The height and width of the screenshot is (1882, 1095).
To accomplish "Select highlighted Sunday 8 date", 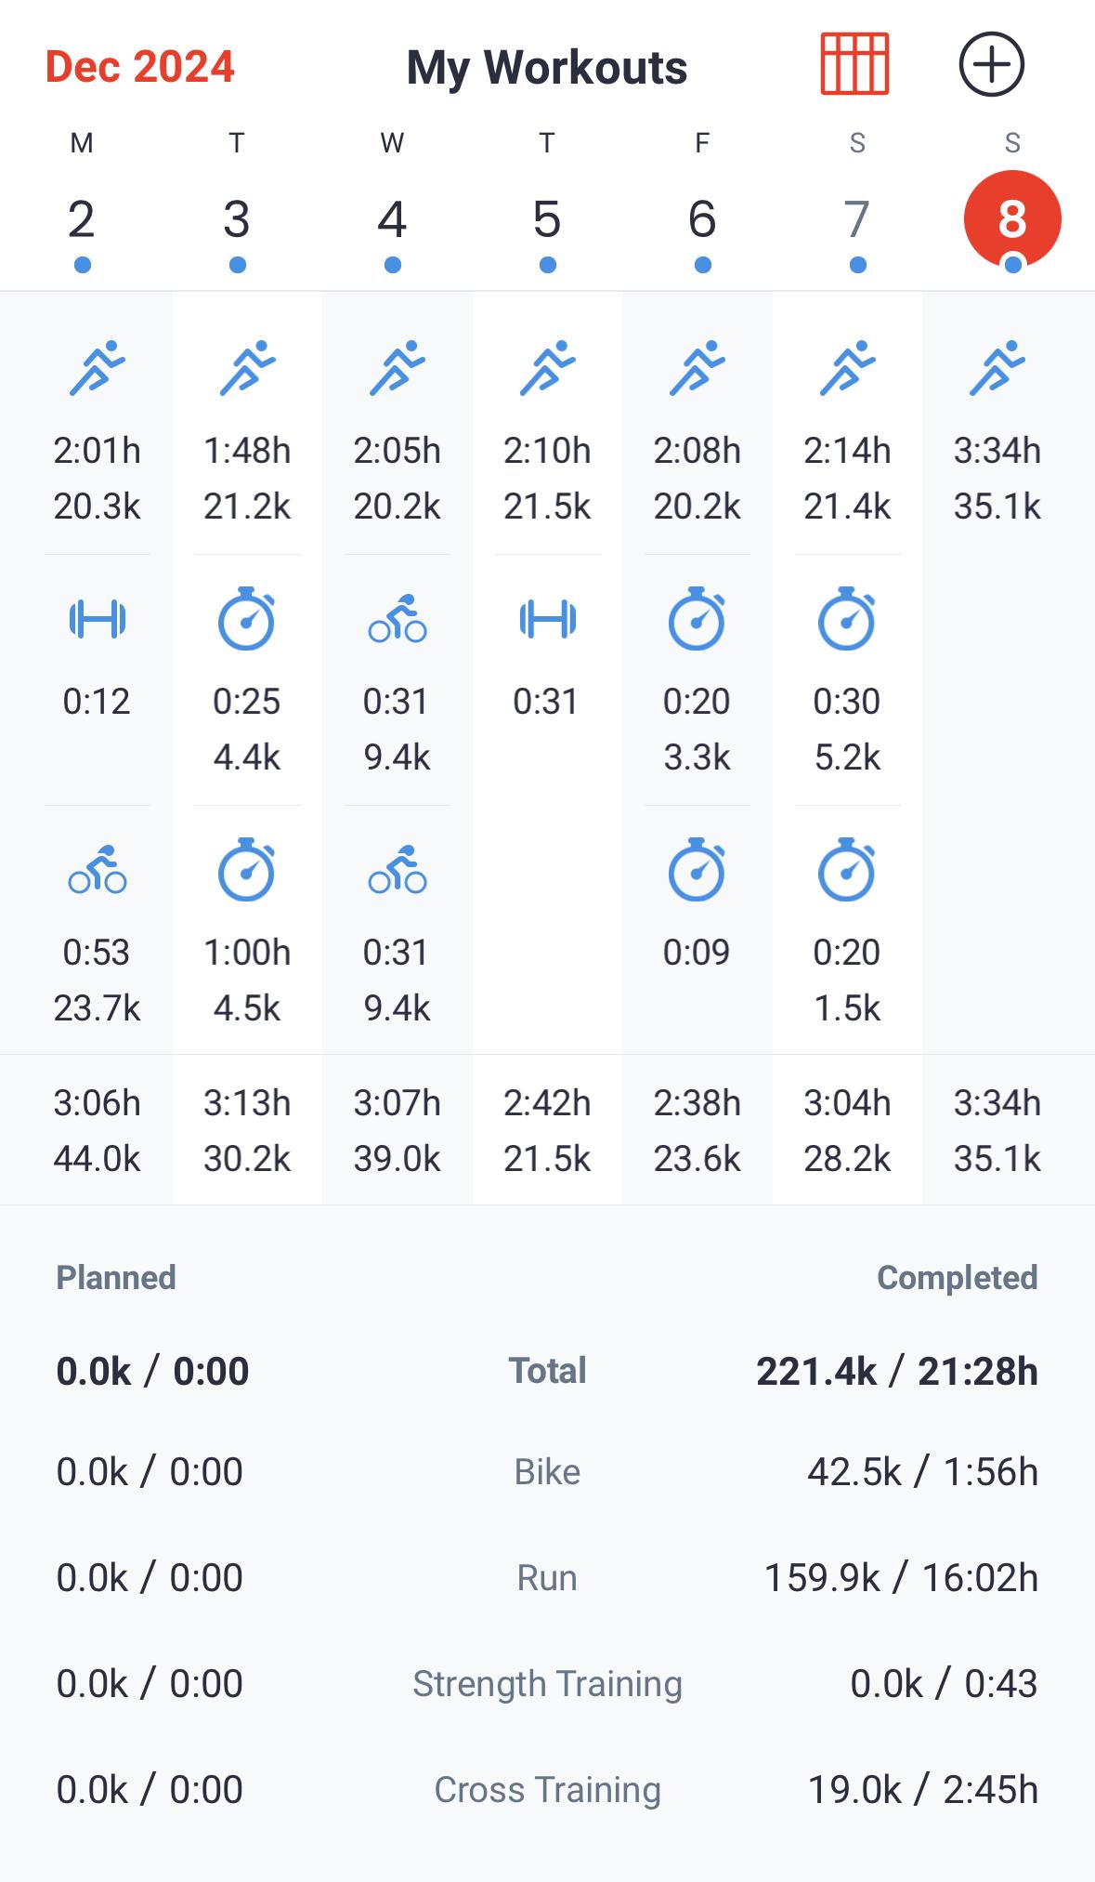I will tap(1011, 220).
